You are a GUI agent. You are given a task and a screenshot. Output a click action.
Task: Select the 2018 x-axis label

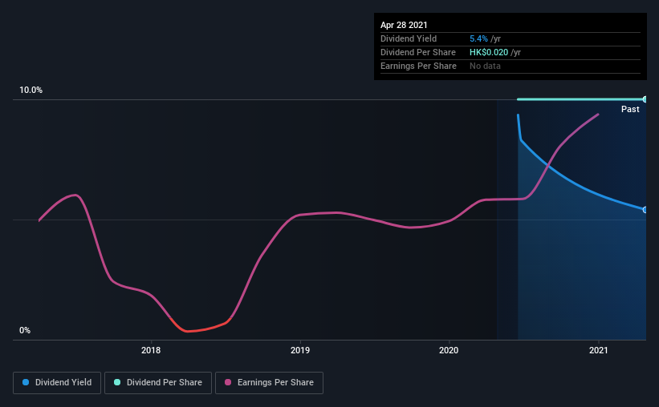(151, 350)
